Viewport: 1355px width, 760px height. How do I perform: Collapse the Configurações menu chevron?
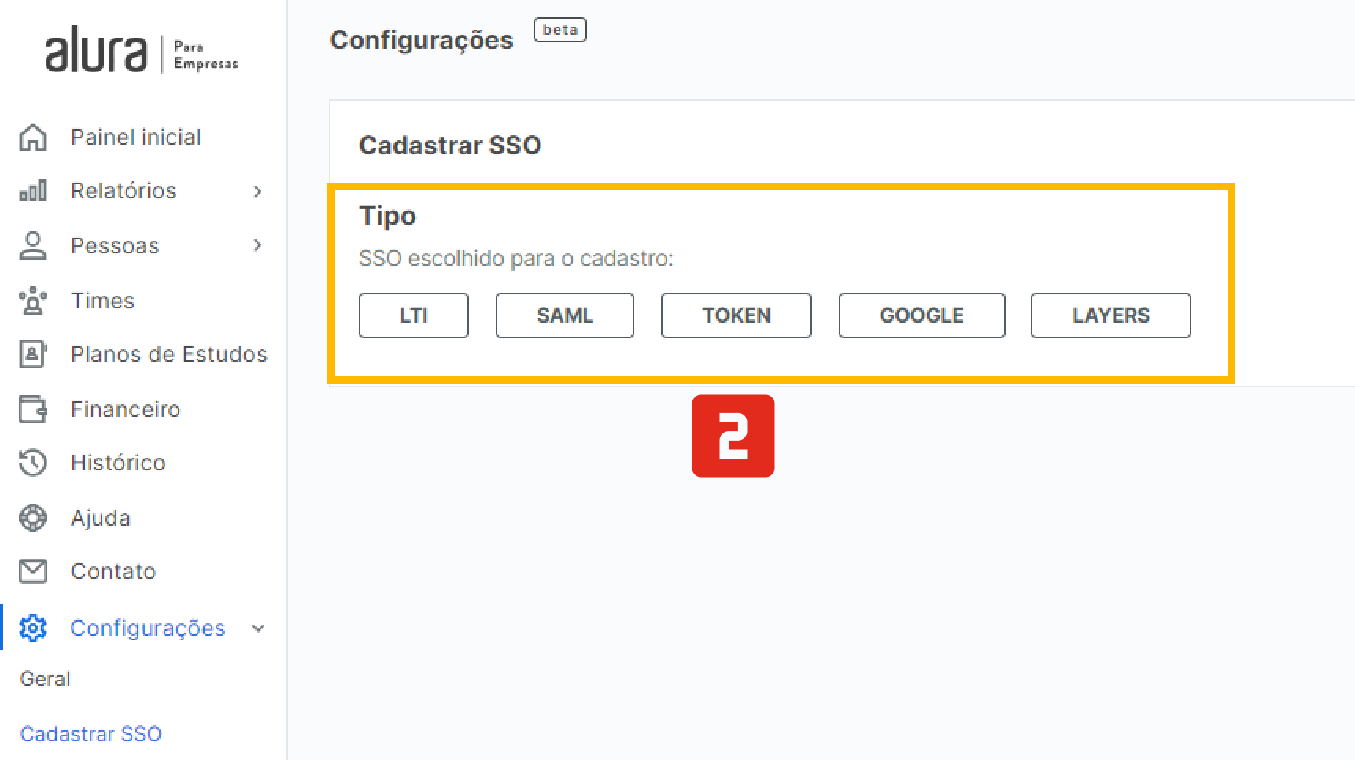(258, 629)
